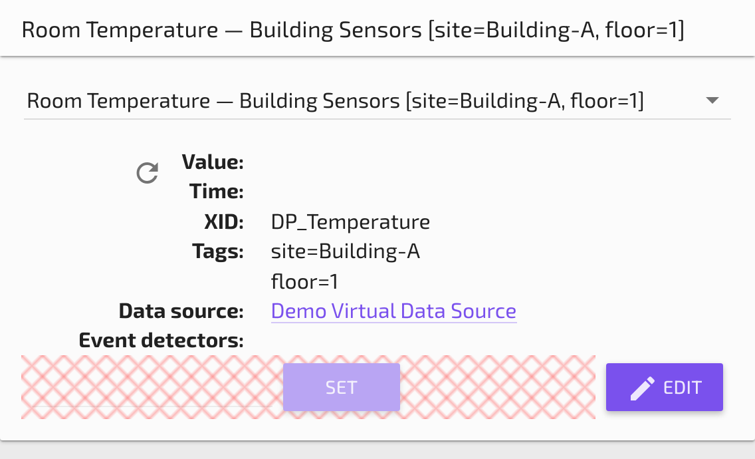
Task: Click the dropdown caret on the point selector
Action: 712,100
